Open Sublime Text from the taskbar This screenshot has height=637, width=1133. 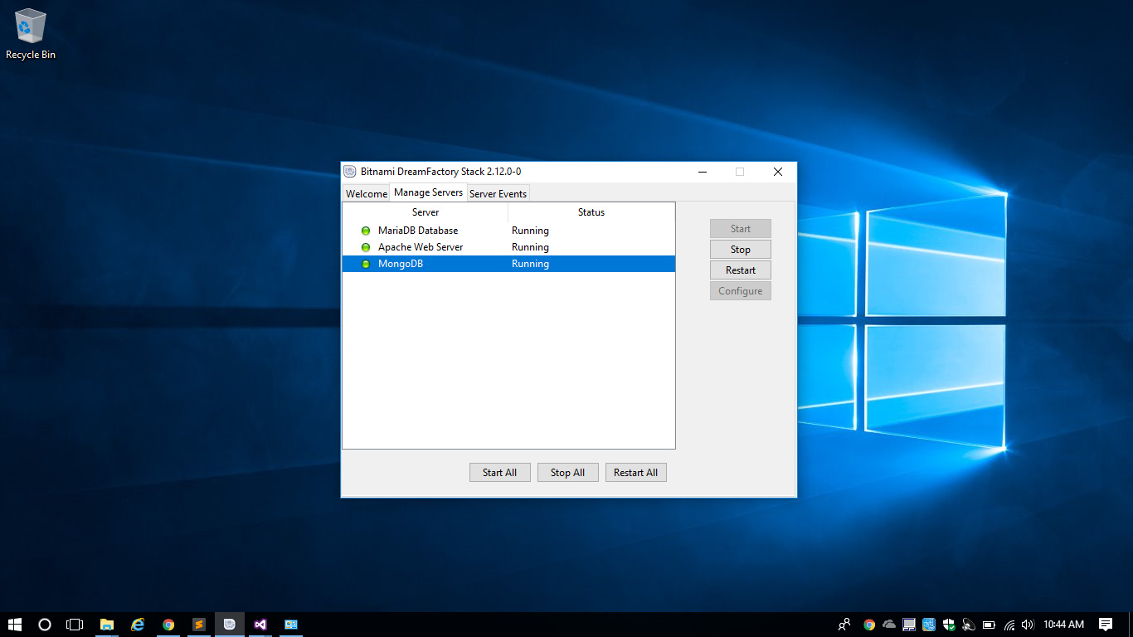(x=199, y=625)
